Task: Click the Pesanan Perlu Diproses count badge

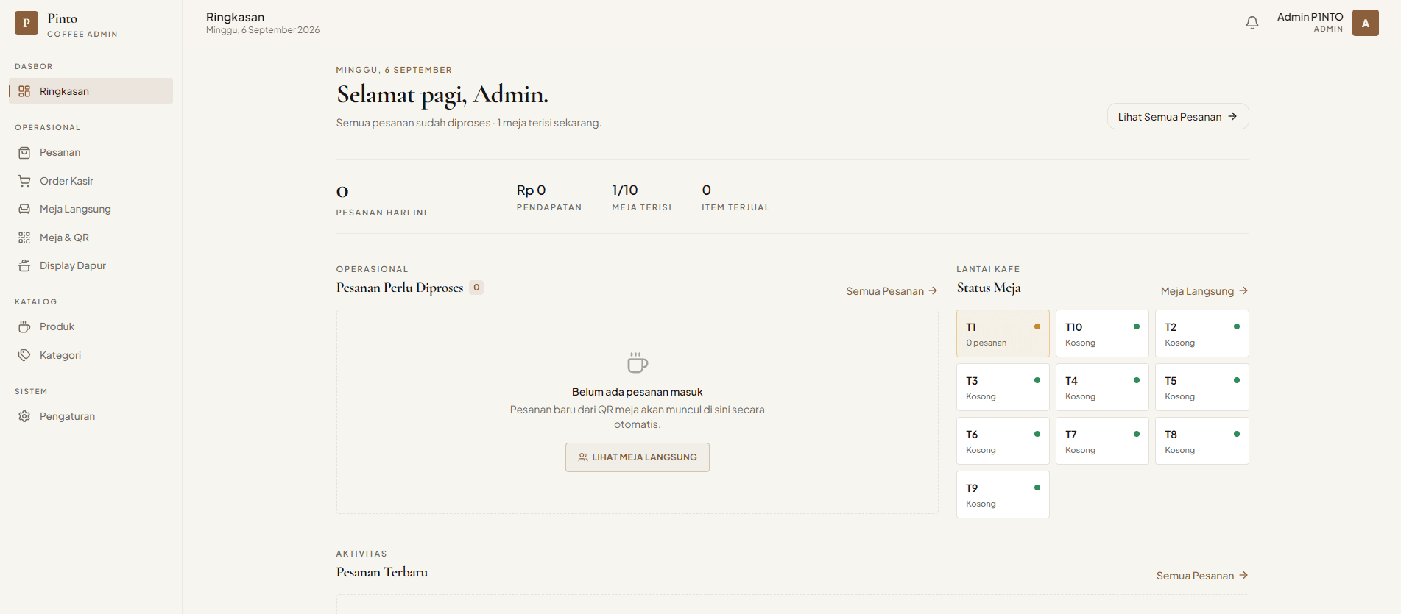Action: coord(476,288)
